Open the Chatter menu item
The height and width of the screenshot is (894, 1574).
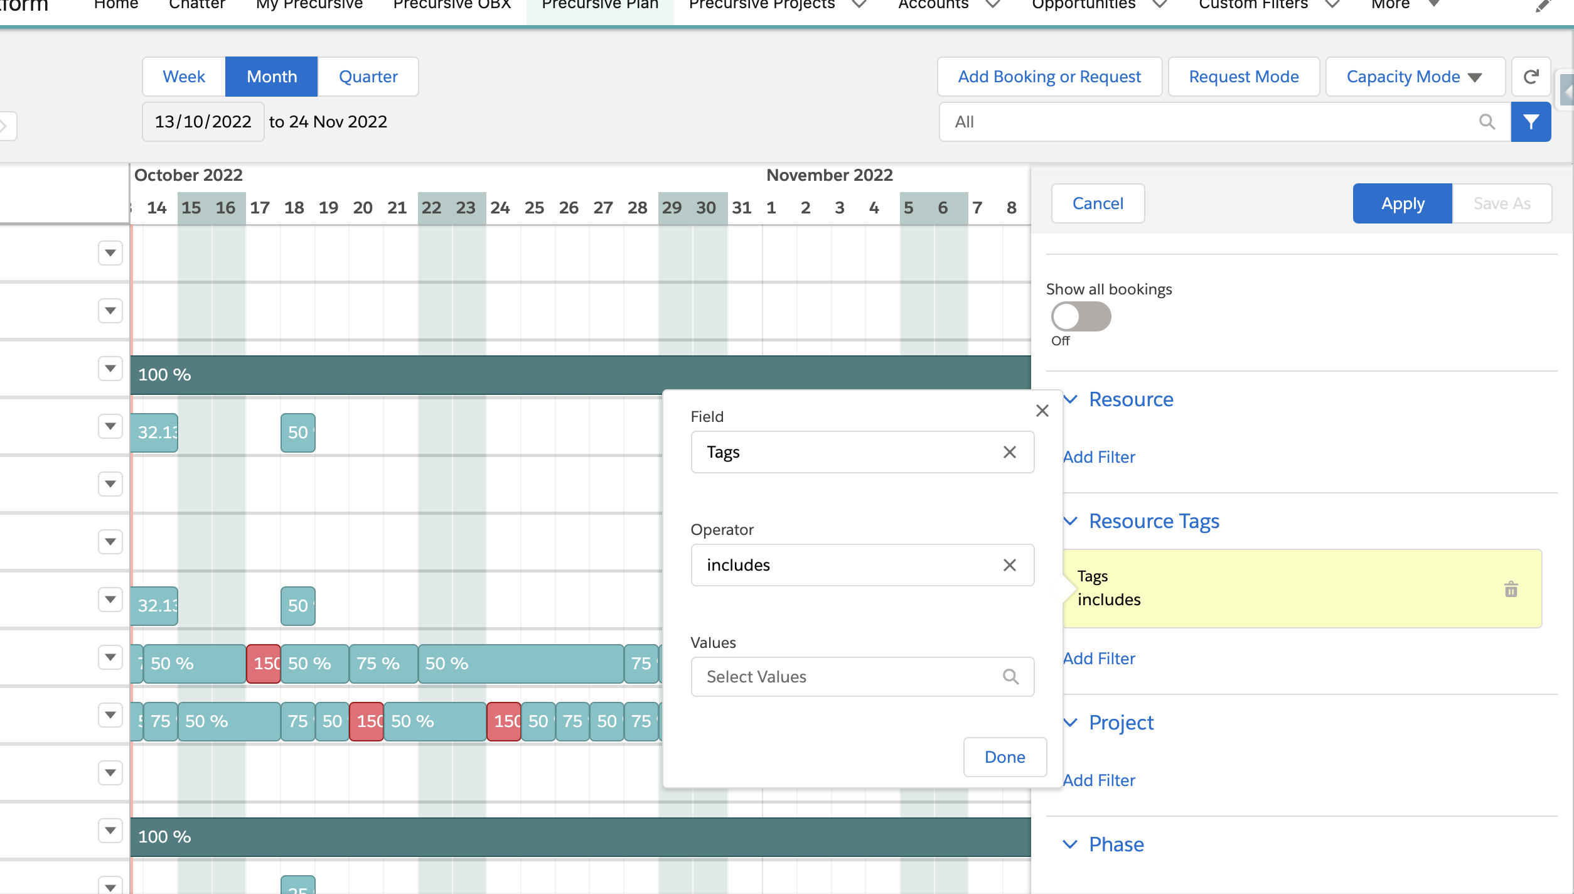click(x=196, y=5)
